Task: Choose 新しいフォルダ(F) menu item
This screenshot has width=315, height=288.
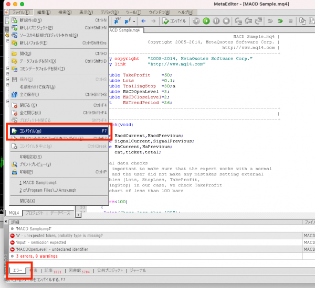Action: [59, 43]
